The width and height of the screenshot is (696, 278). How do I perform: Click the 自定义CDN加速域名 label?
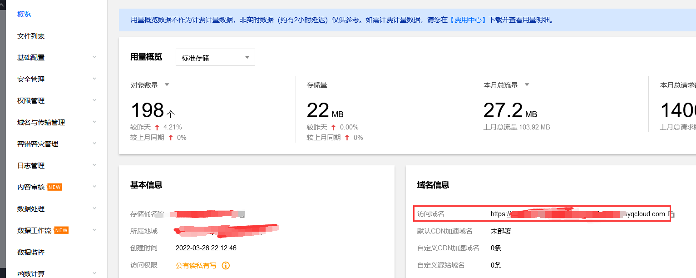tap(448, 248)
